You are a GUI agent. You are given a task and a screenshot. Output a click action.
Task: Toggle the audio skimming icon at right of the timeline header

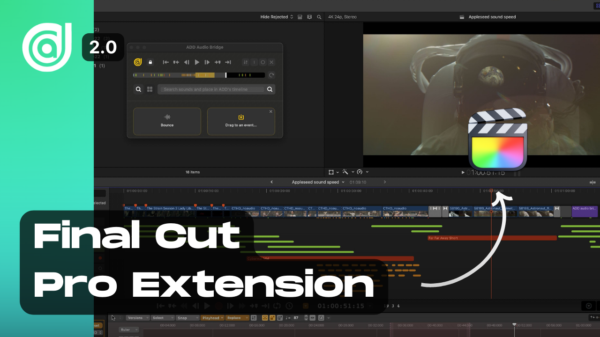click(593, 182)
